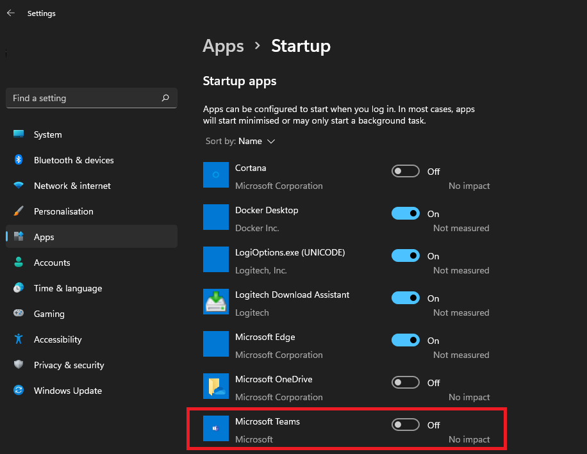Click the Logitech Download Assistant icon

coord(215,302)
